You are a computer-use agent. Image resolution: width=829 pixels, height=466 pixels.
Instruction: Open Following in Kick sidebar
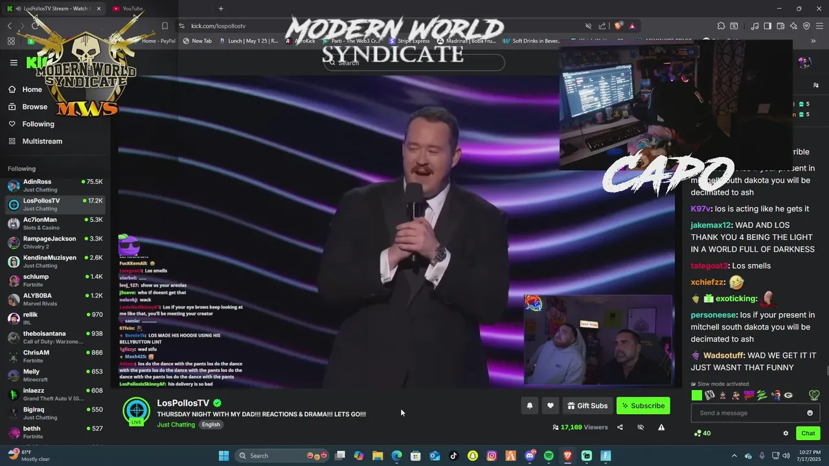(31, 124)
